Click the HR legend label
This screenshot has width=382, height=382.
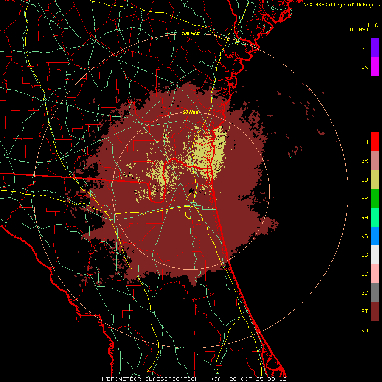[x=365, y=199]
